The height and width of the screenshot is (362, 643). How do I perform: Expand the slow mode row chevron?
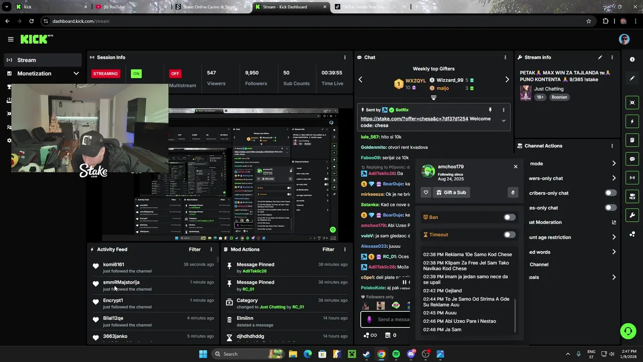[613, 163]
